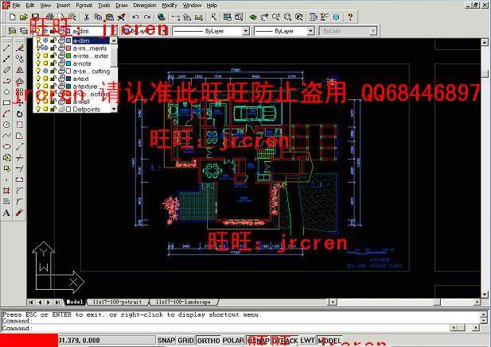Select the Hatch tool
This screenshot has height=347, width=491.
point(6,191)
